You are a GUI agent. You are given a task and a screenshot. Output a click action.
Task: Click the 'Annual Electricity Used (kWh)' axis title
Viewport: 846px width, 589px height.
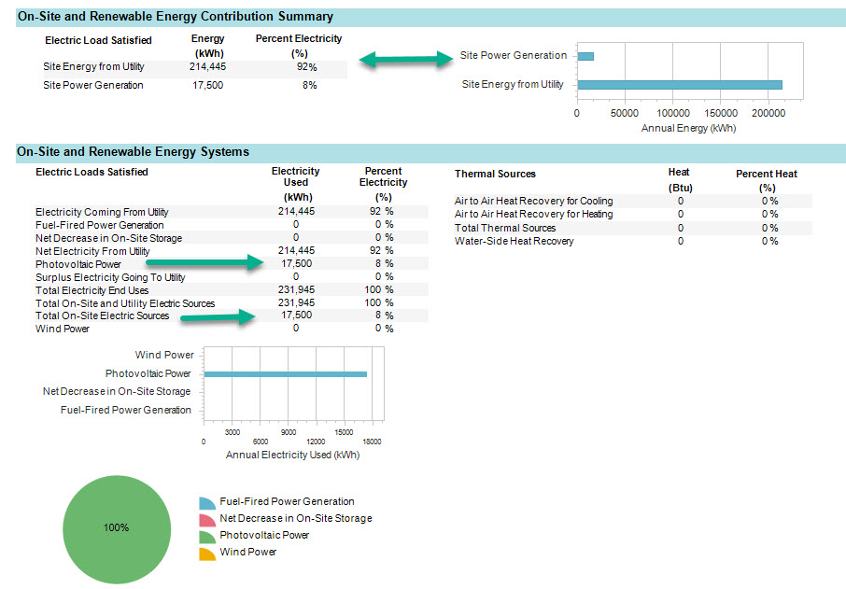(x=292, y=455)
